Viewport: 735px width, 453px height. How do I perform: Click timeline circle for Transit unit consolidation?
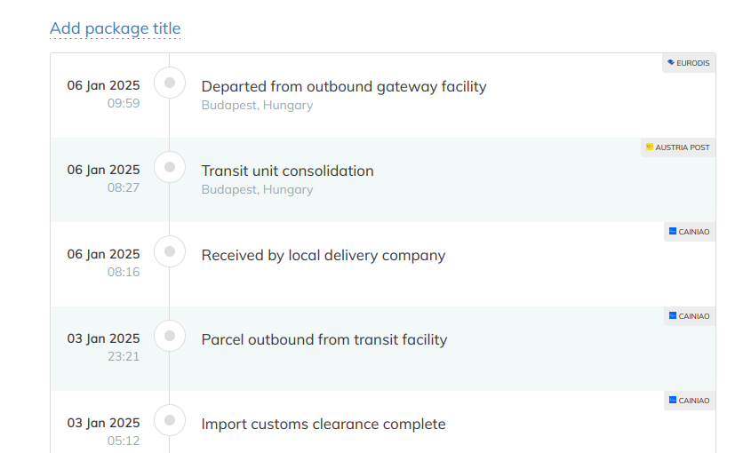pyautogui.click(x=170, y=168)
